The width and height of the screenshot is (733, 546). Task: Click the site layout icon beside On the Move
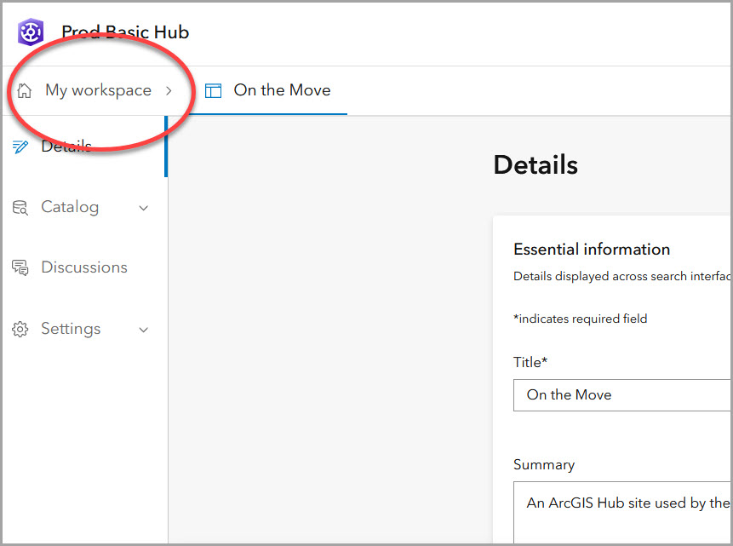(x=214, y=90)
